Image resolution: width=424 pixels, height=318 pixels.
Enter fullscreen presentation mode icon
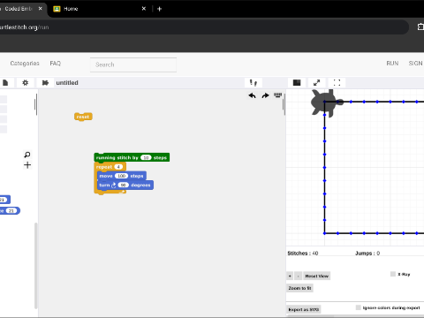(337, 83)
